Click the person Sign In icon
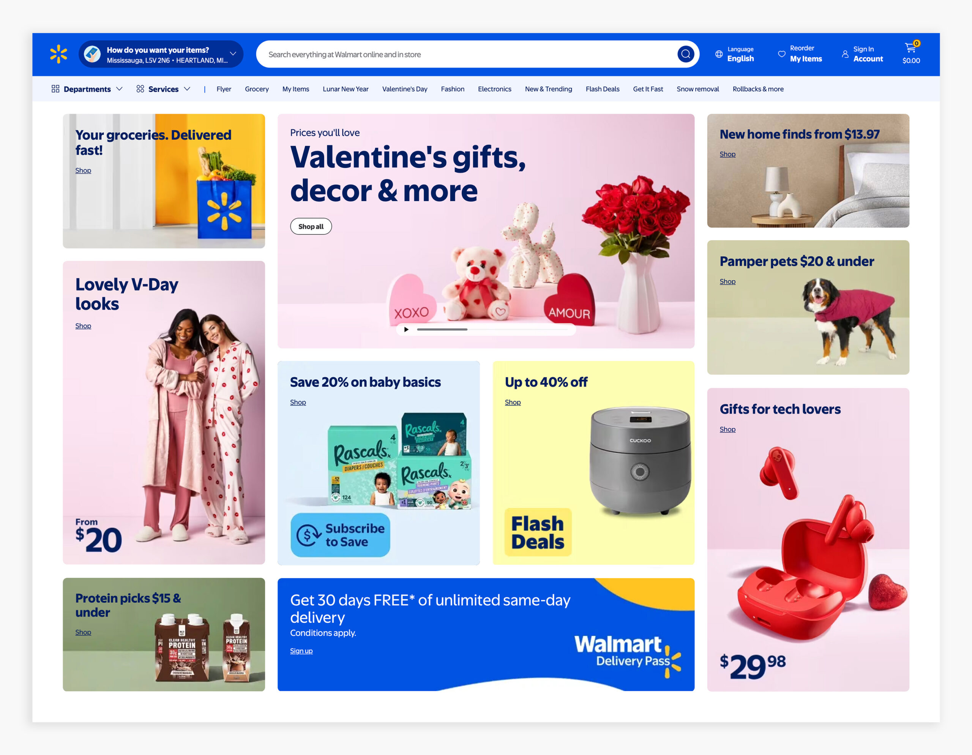 pyautogui.click(x=845, y=54)
